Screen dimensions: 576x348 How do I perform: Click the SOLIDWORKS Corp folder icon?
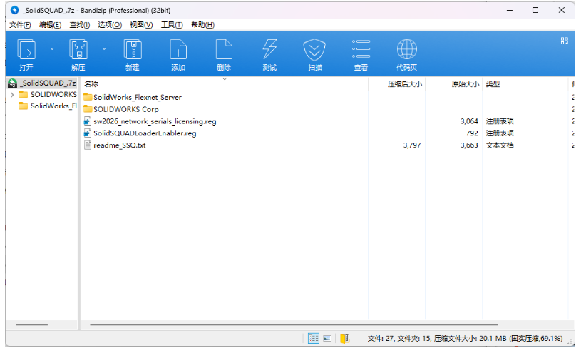[x=88, y=109]
